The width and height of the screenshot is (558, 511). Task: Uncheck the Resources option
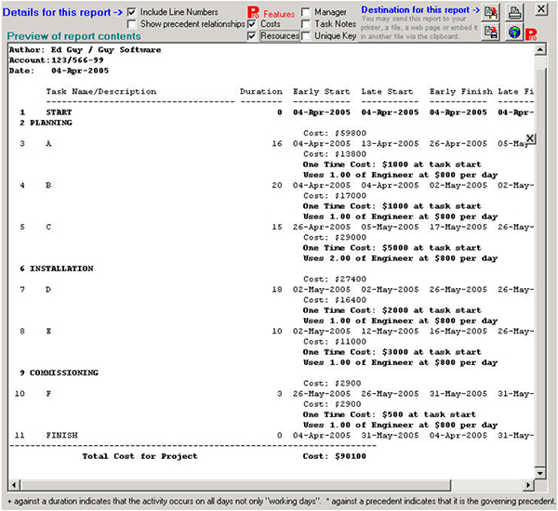252,36
